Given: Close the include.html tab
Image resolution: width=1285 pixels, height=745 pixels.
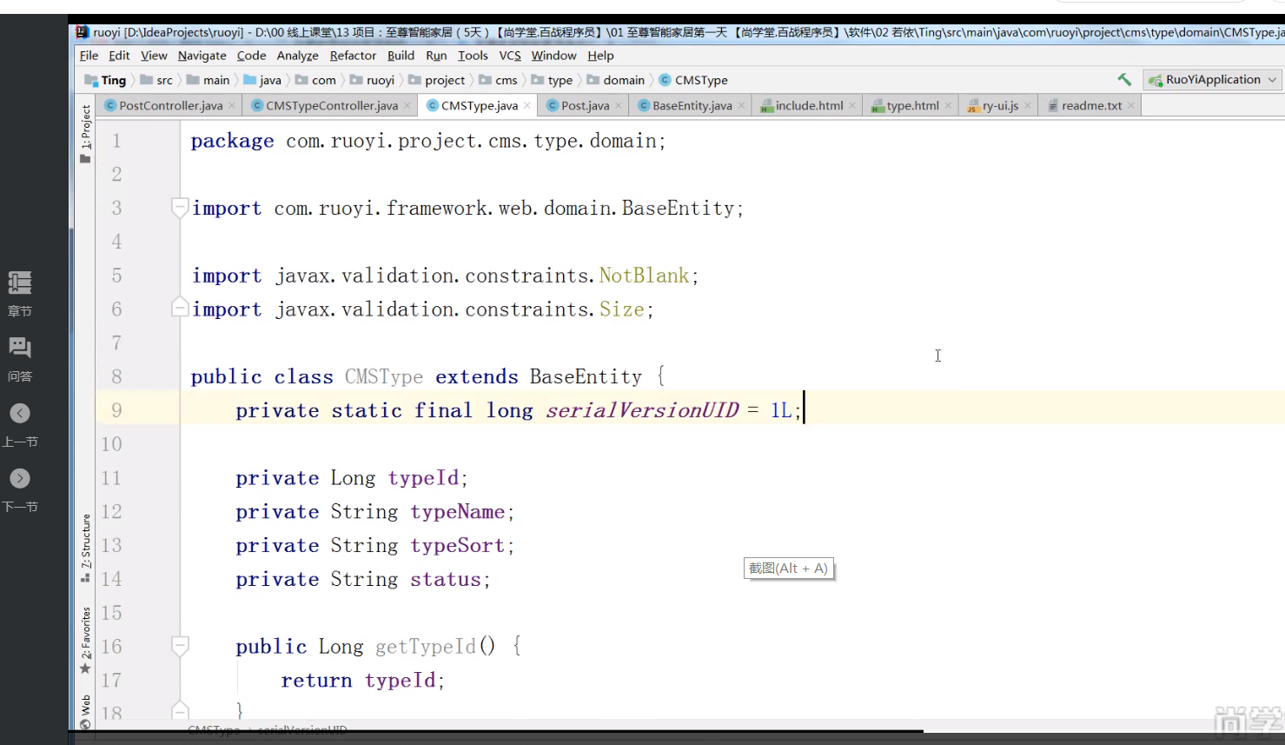Looking at the screenshot, I should pyautogui.click(x=852, y=106).
